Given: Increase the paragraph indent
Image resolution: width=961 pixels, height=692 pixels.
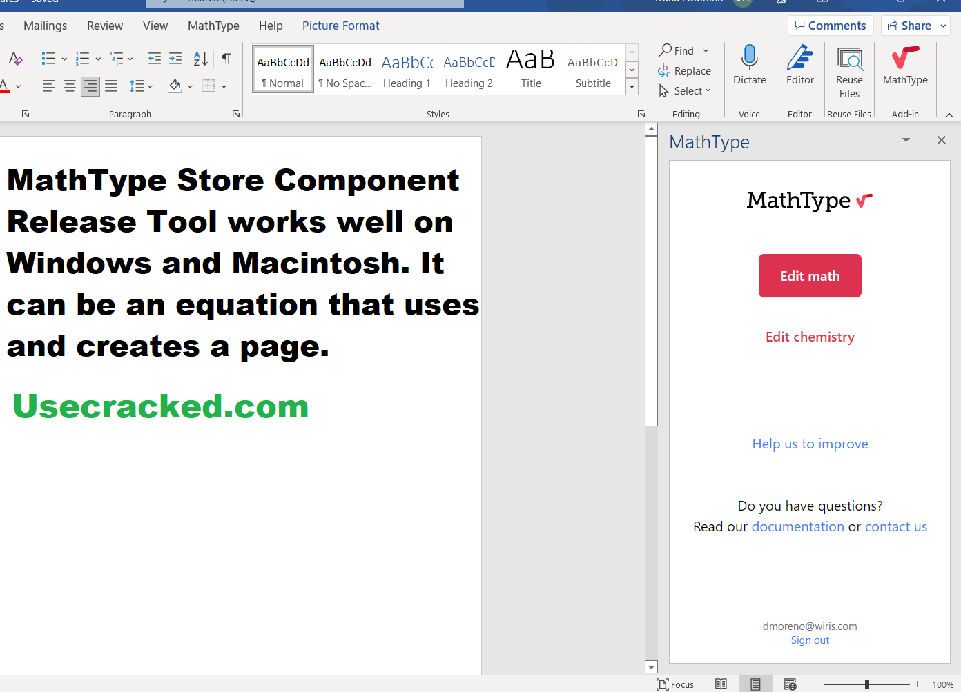Looking at the screenshot, I should click(175, 59).
